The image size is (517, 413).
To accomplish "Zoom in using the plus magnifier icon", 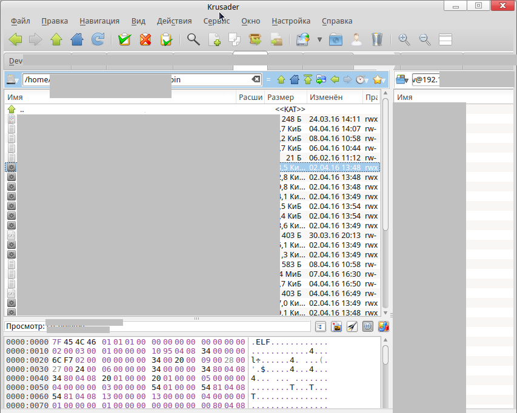I will (x=404, y=39).
